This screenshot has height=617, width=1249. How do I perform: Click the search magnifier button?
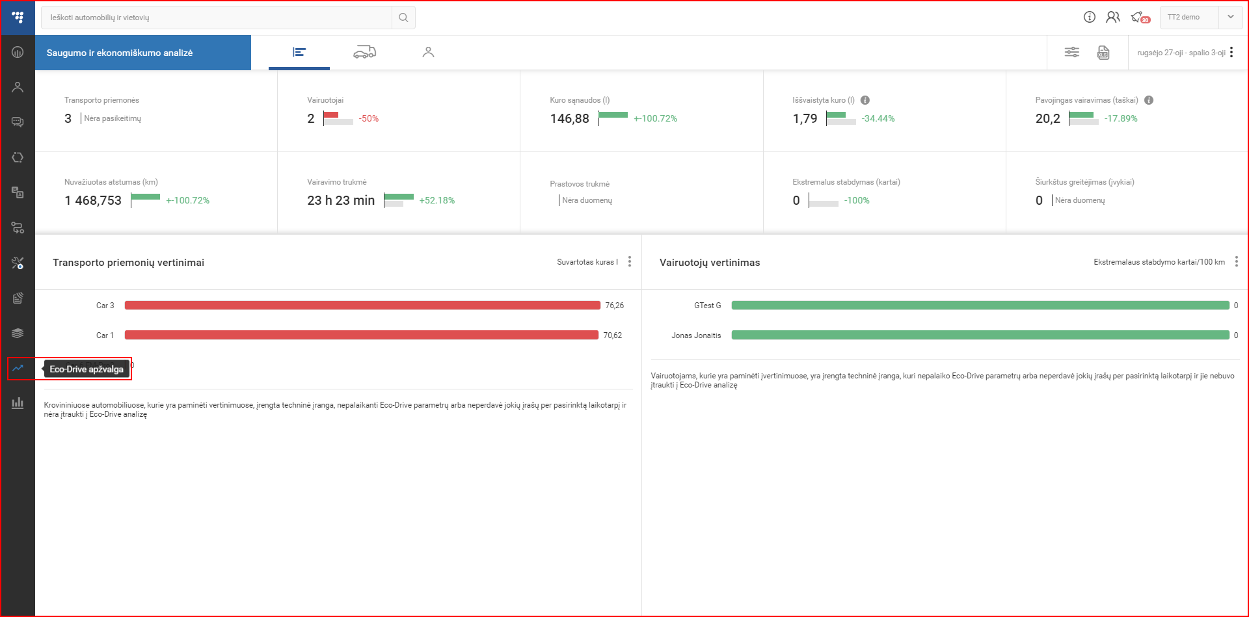(x=403, y=18)
